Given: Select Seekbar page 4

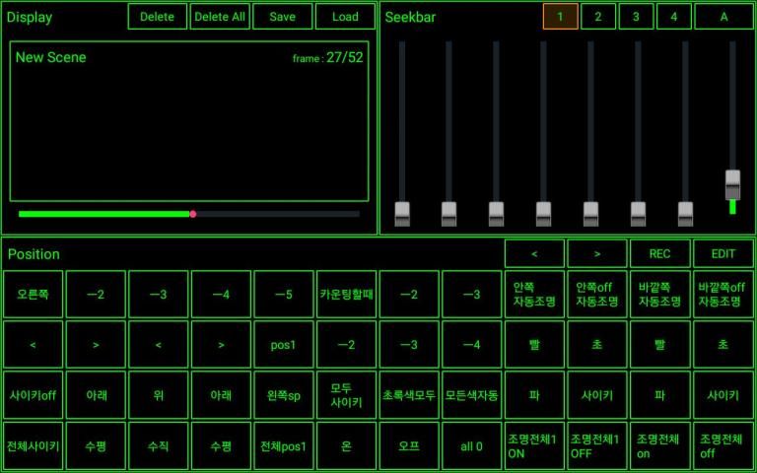Looking at the screenshot, I should tap(673, 17).
